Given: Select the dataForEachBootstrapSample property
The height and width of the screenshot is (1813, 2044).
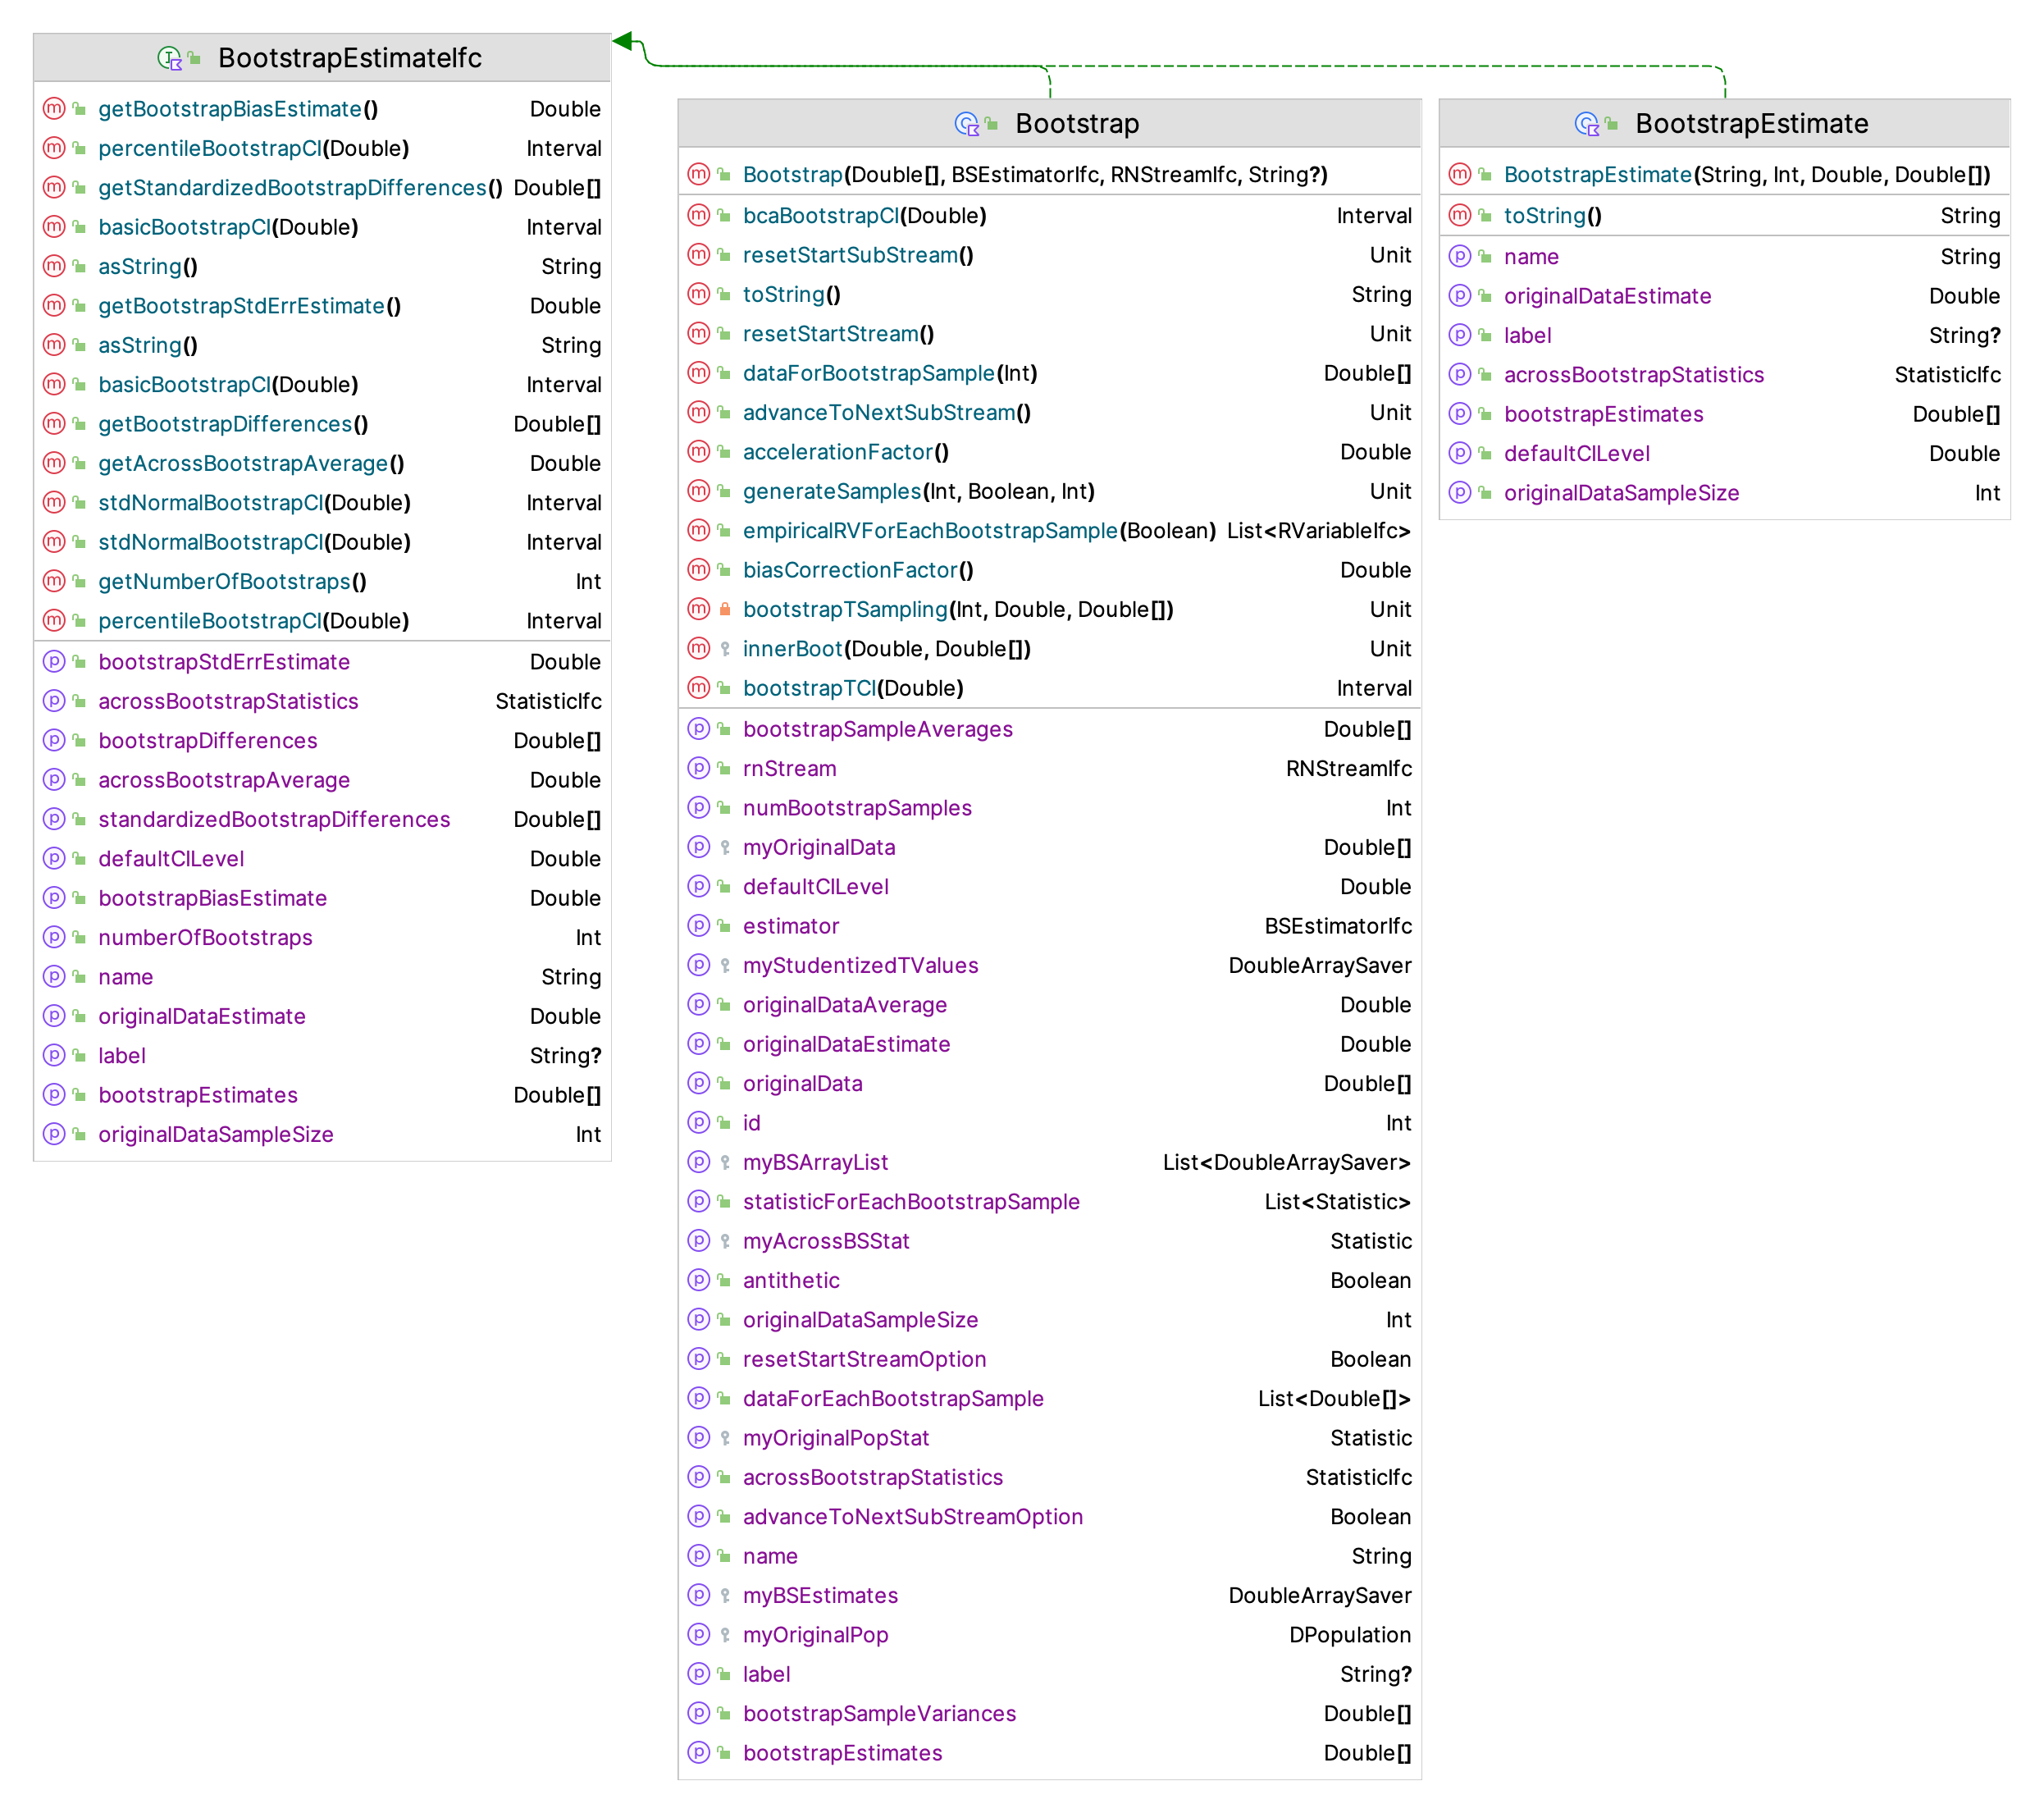Looking at the screenshot, I should tap(893, 1399).
